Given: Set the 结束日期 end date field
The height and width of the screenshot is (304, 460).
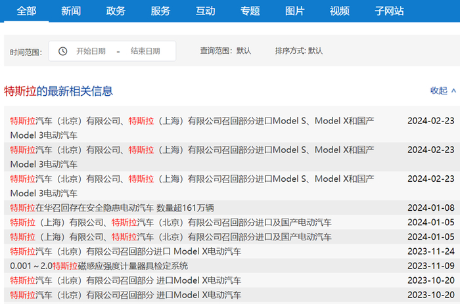Looking at the screenshot, I should (x=145, y=51).
